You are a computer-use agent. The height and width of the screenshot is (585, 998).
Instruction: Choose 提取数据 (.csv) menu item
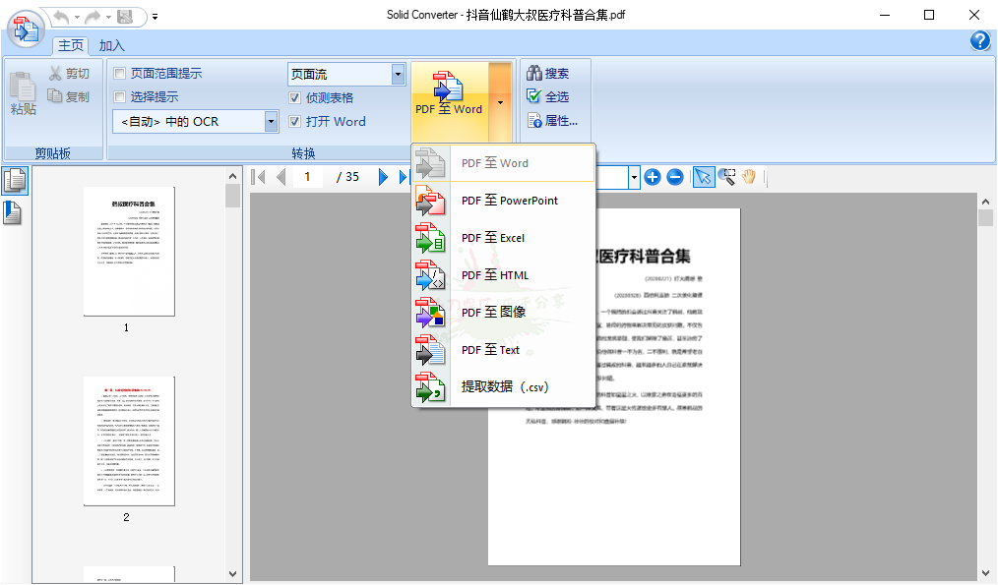click(x=504, y=386)
